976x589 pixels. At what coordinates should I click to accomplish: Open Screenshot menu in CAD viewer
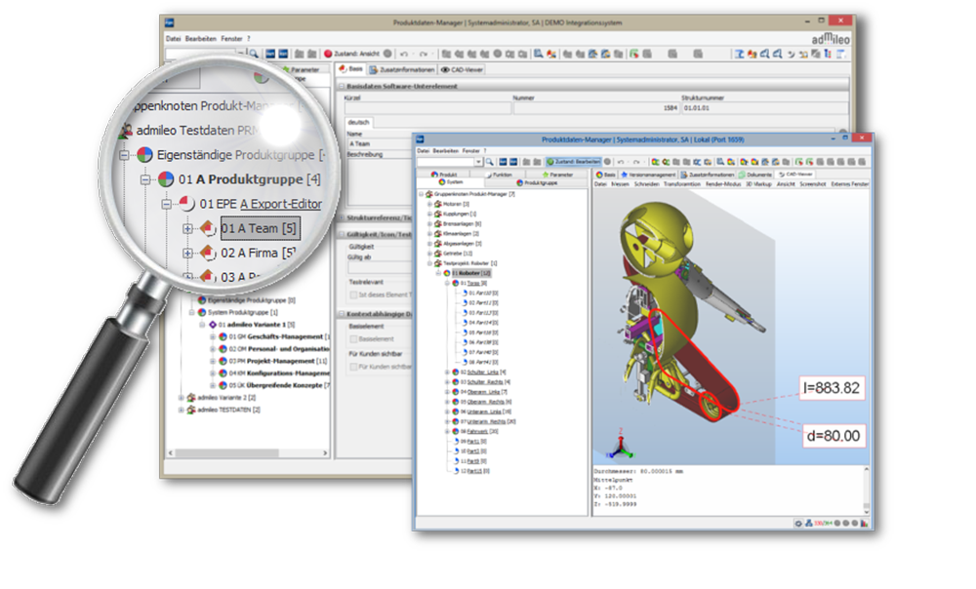(x=813, y=184)
